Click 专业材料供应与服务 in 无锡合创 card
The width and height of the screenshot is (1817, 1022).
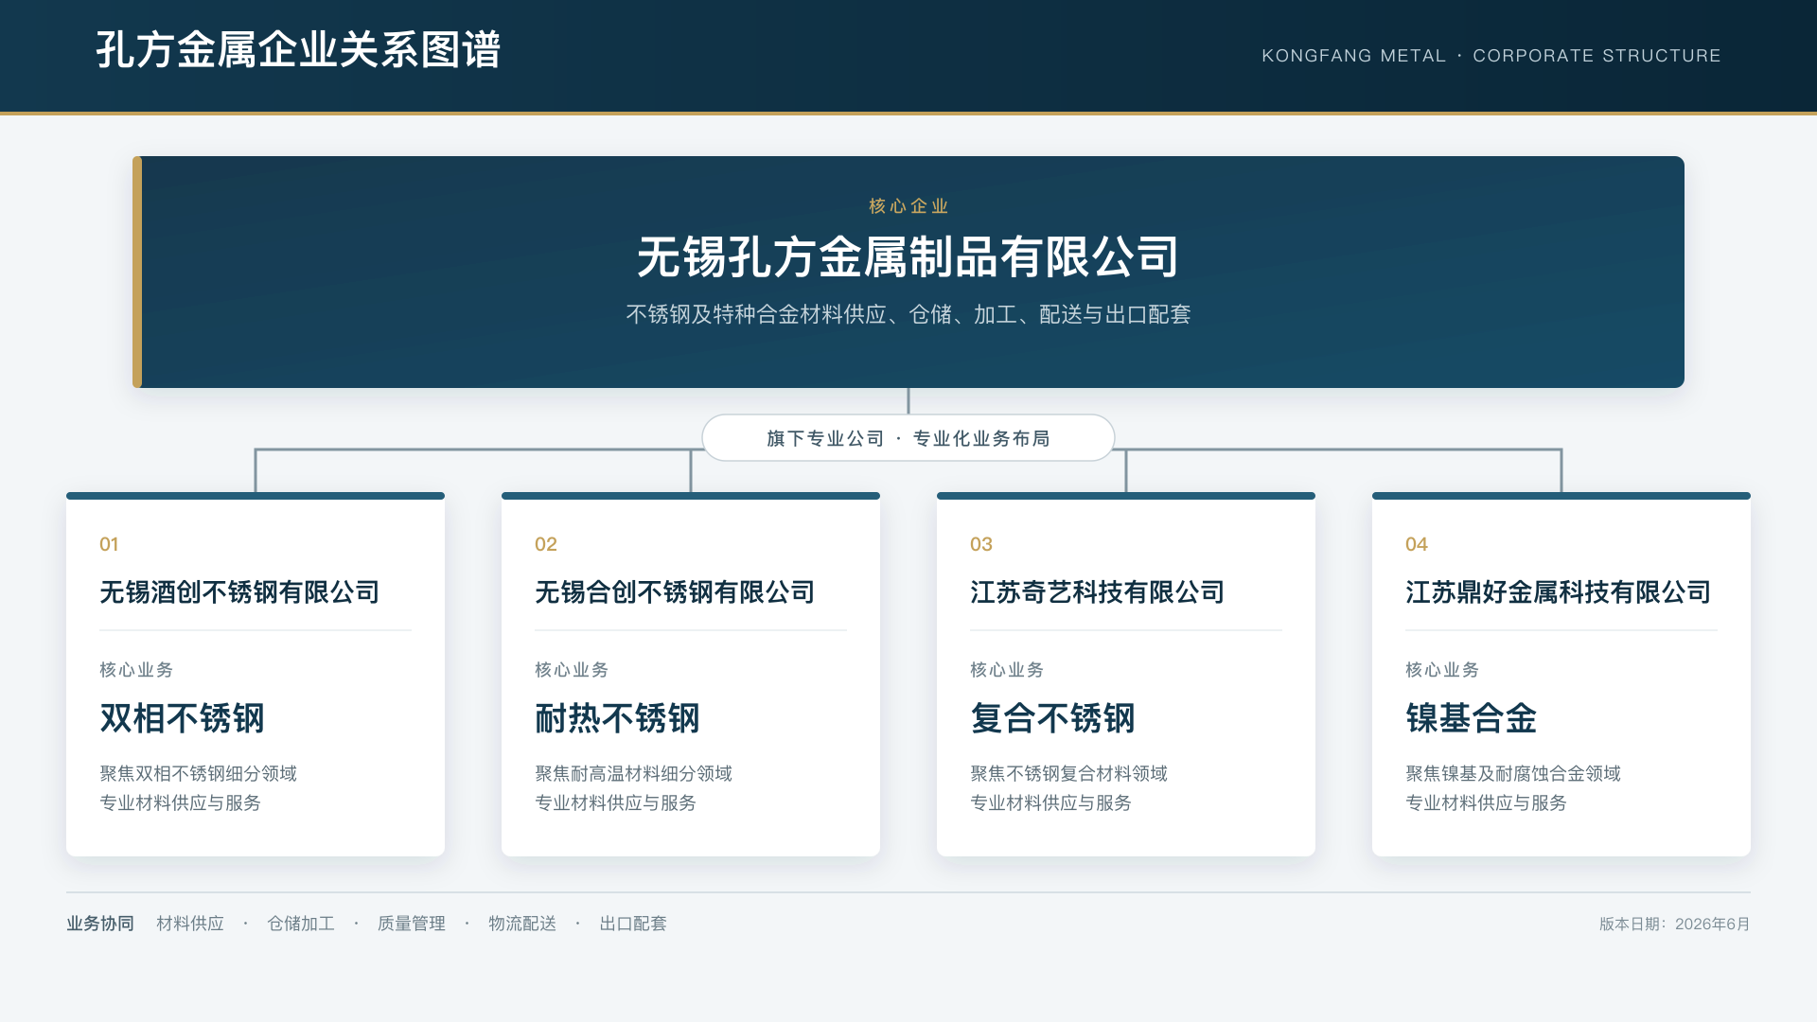[x=616, y=803]
